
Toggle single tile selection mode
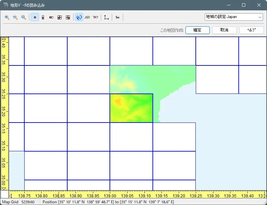35,17
